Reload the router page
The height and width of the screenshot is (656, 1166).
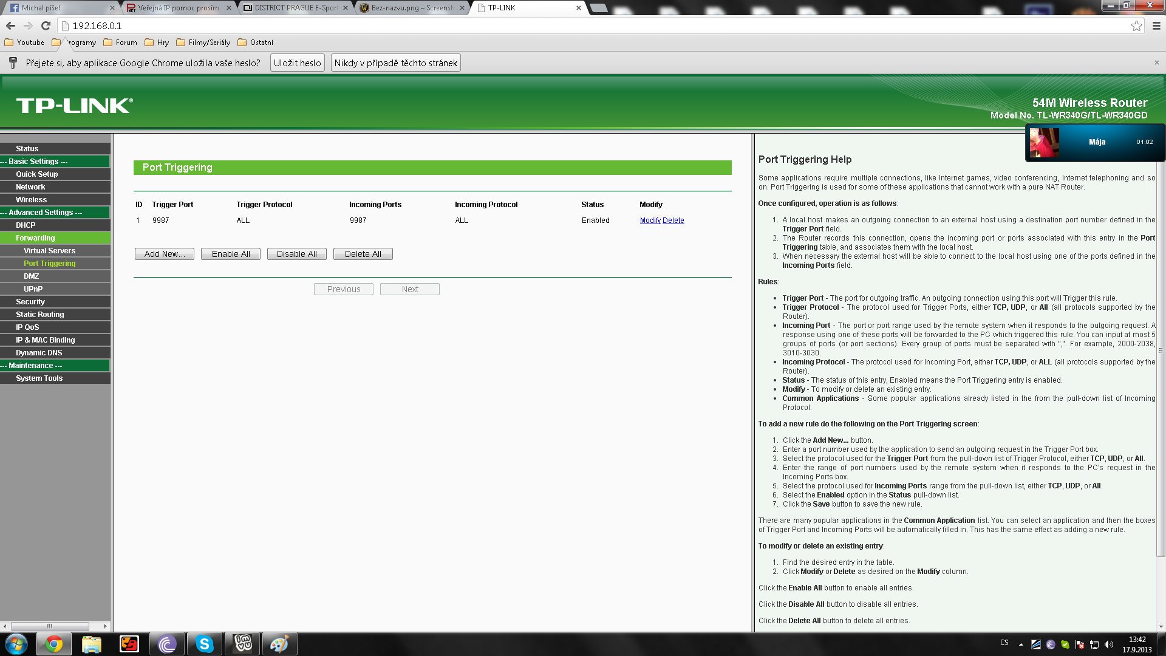[46, 26]
